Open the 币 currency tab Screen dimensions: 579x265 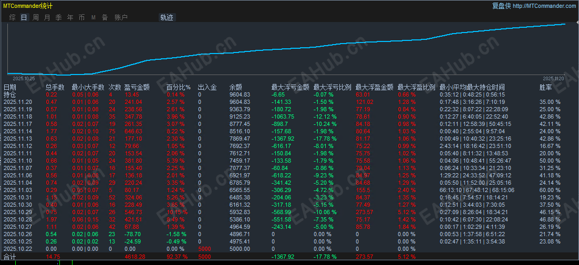click(x=81, y=17)
